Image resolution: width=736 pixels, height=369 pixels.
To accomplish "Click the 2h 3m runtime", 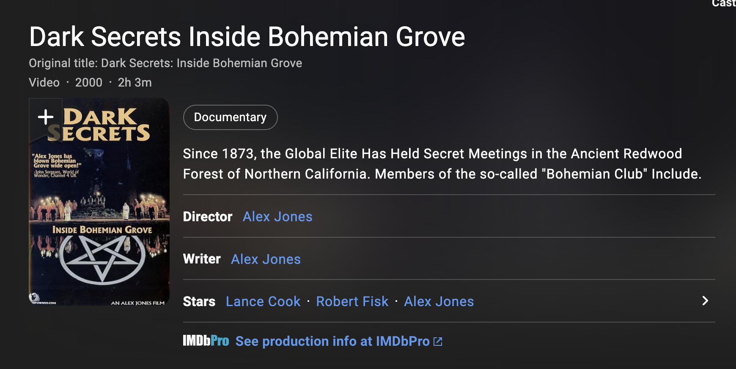I will click(135, 82).
